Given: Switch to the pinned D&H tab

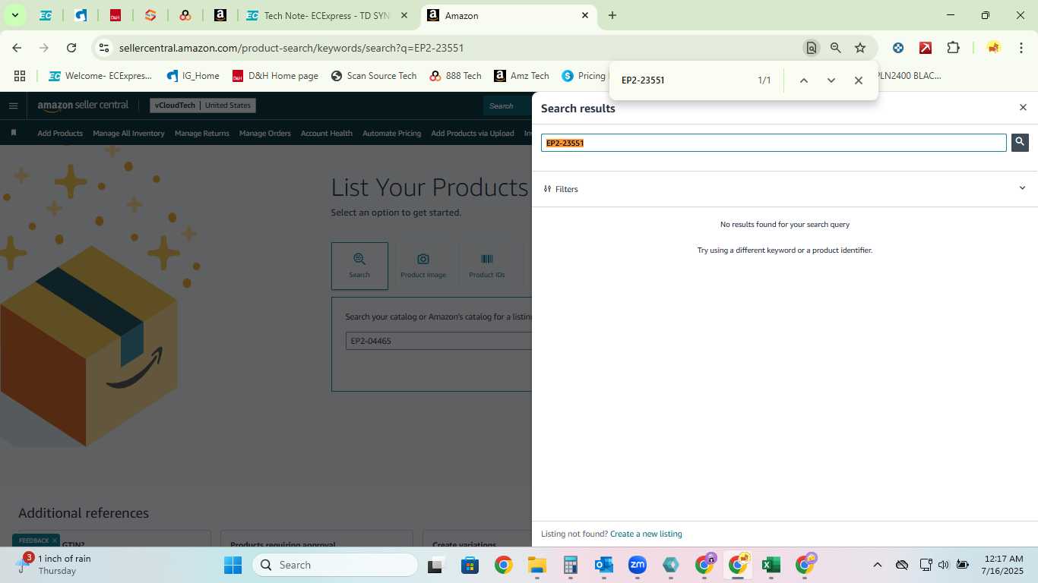Looking at the screenshot, I should point(116,15).
